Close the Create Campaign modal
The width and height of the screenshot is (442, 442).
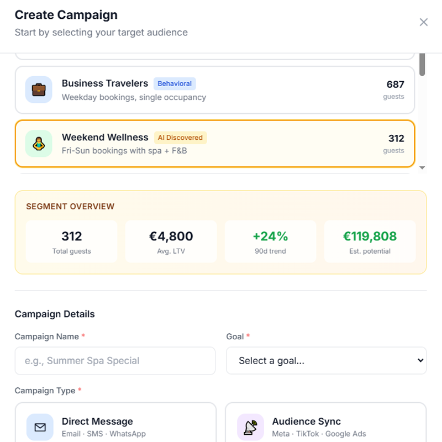[x=424, y=22]
